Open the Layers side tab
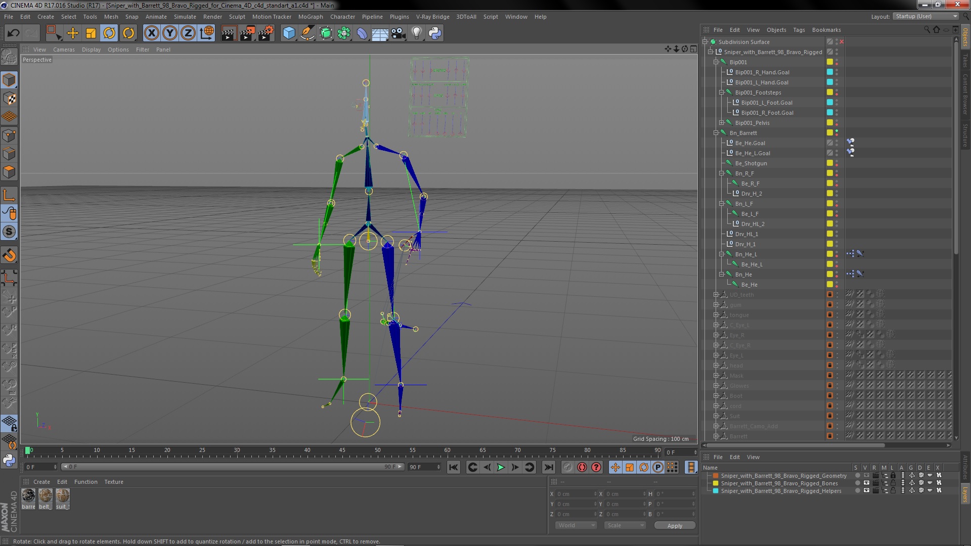Screen dimensions: 971x546 [965, 495]
